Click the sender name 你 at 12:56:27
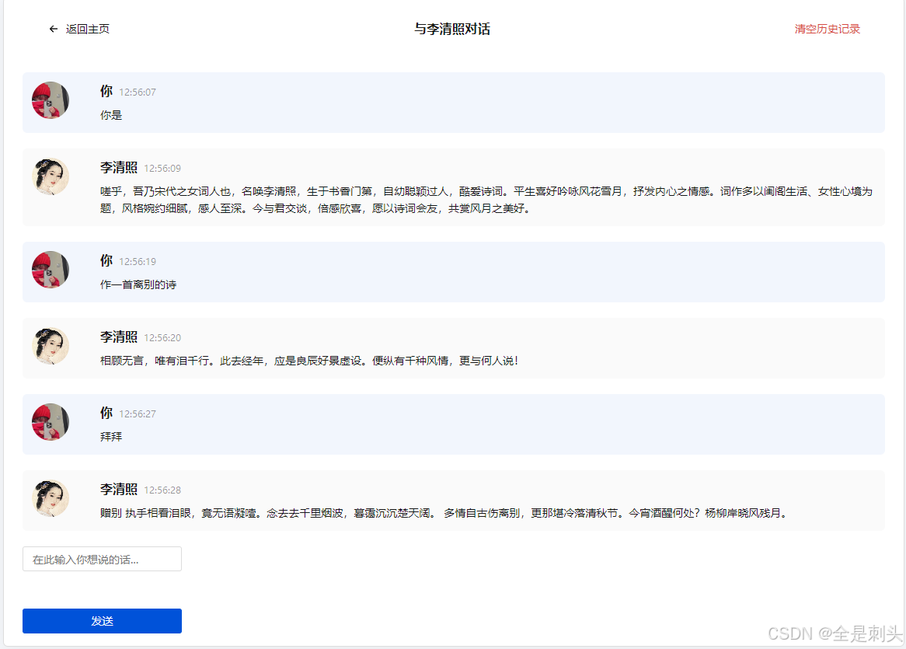This screenshot has width=906, height=649. click(106, 413)
